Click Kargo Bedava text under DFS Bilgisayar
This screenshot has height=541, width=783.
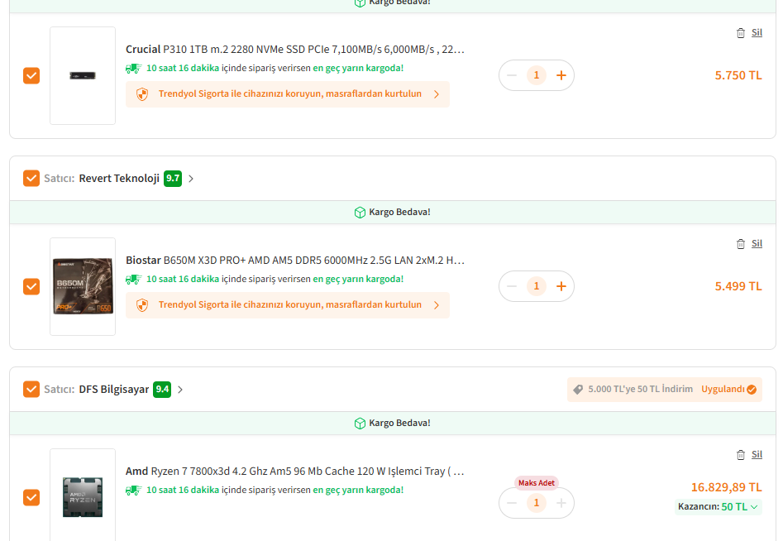pyautogui.click(x=399, y=423)
